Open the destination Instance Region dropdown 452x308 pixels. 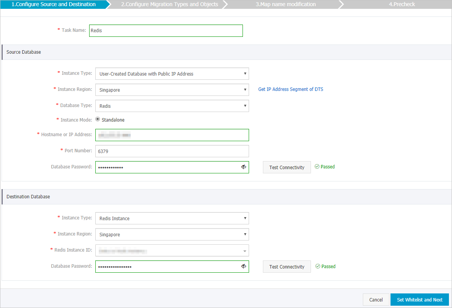tap(245, 234)
